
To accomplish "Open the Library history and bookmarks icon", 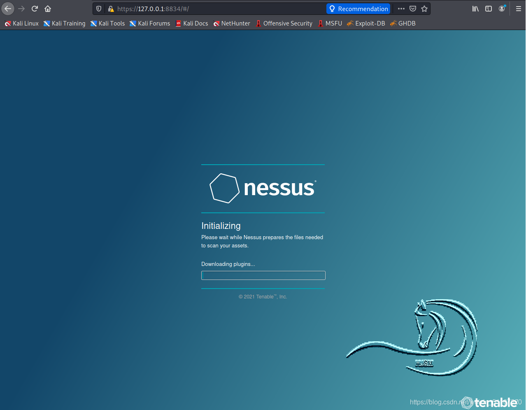I will tap(475, 9).
